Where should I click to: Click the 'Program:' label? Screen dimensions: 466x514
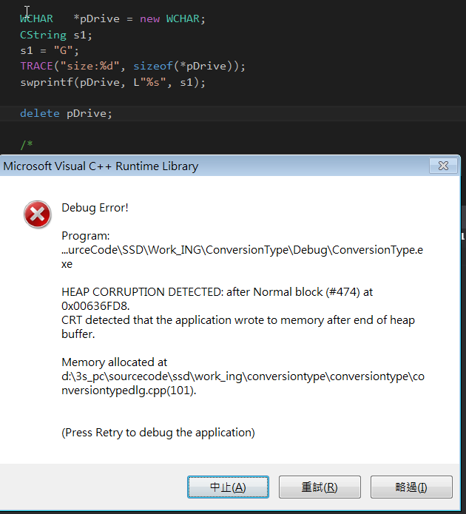point(86,236)
